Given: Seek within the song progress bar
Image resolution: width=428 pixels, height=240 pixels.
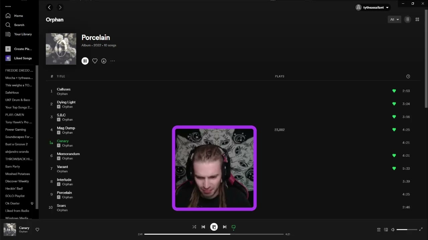Looking at the screenshot, I should 214,234.
